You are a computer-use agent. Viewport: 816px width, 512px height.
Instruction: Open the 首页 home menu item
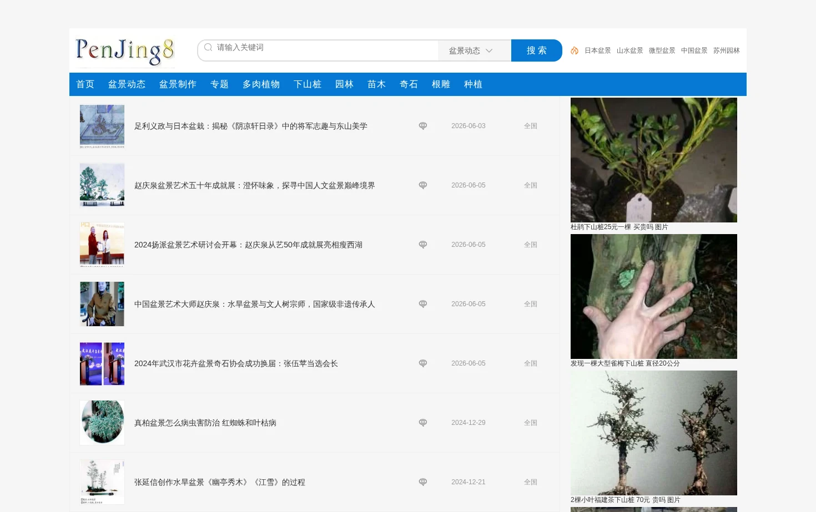pyautogui.click(x=85, y=84)
